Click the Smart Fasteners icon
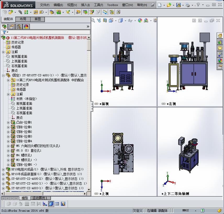Image resolution: width=224 pixels, height=214 pixels. pyautogui.click(x=35, y=12)
